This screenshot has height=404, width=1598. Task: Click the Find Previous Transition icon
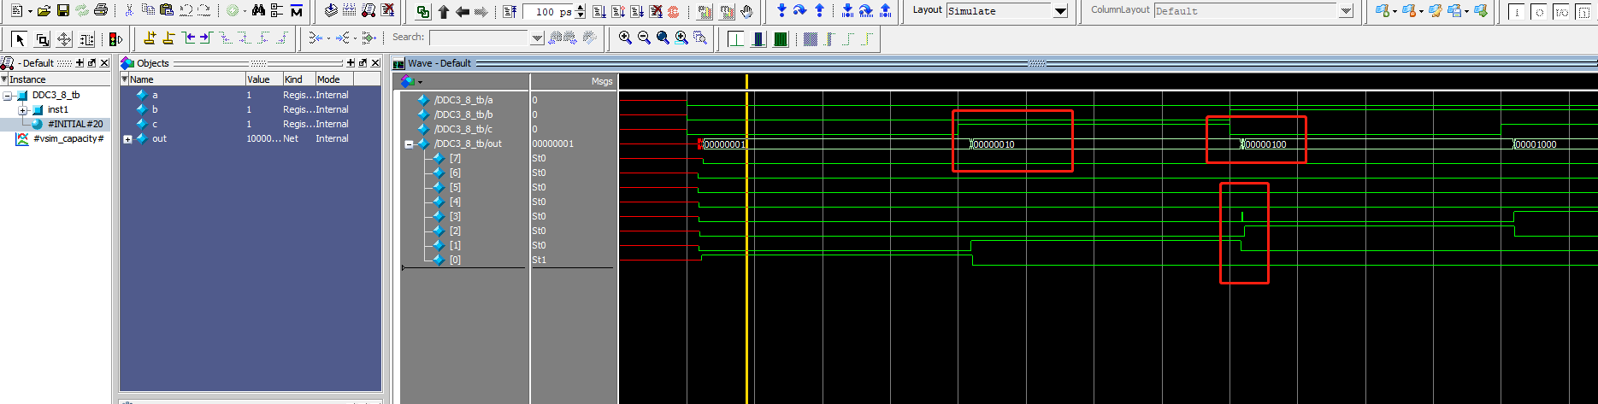(188, 38)
